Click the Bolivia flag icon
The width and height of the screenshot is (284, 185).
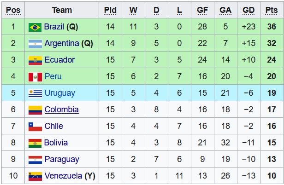(x=35, y=143)
